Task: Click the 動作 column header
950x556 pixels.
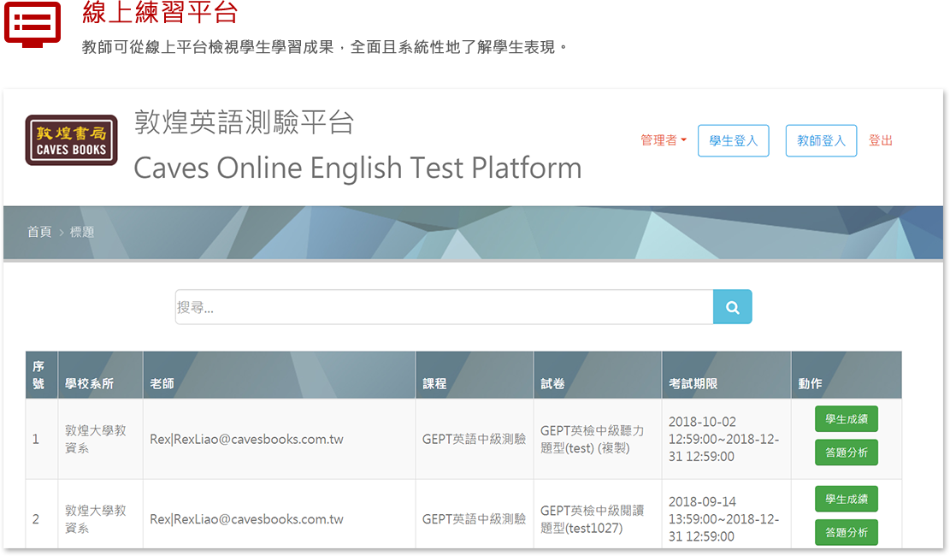Action: pyautogui.click(x=847, y=375)
